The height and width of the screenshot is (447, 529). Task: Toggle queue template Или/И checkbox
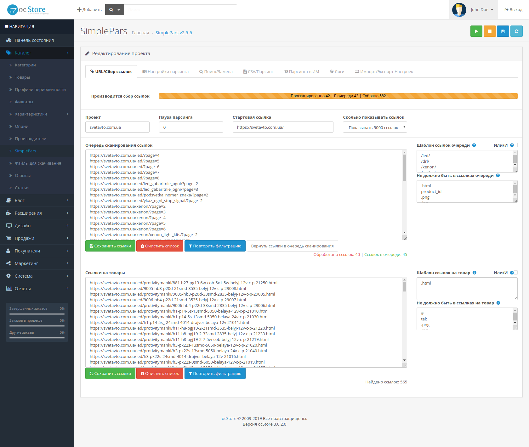[516, 145]
